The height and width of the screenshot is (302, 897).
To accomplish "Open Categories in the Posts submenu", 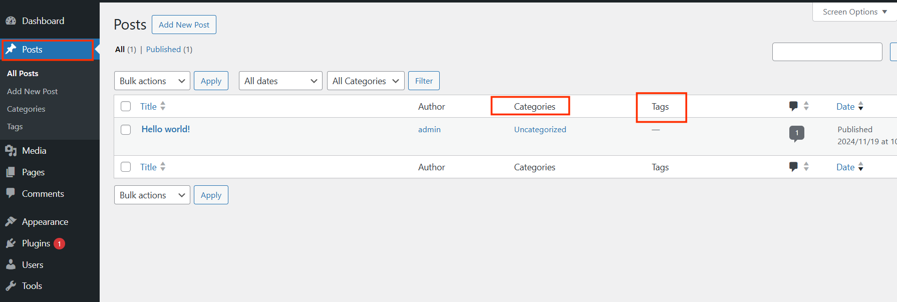I will coord(26,109).
